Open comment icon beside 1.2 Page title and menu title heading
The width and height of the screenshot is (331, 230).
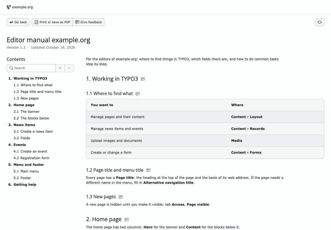[148, 170]
